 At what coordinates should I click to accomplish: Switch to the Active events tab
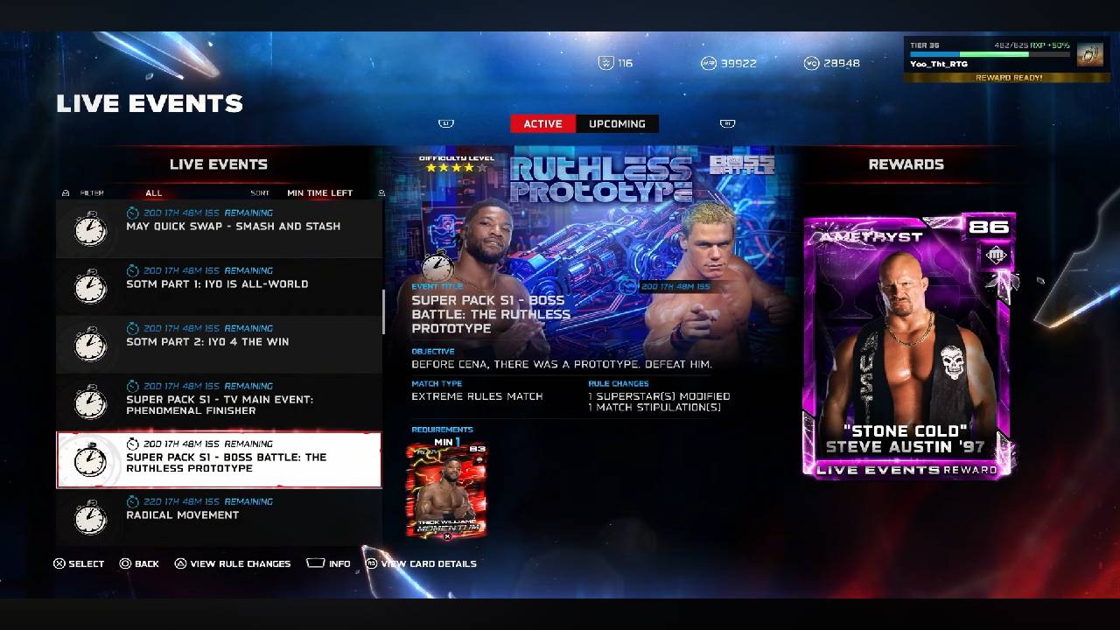542,123
